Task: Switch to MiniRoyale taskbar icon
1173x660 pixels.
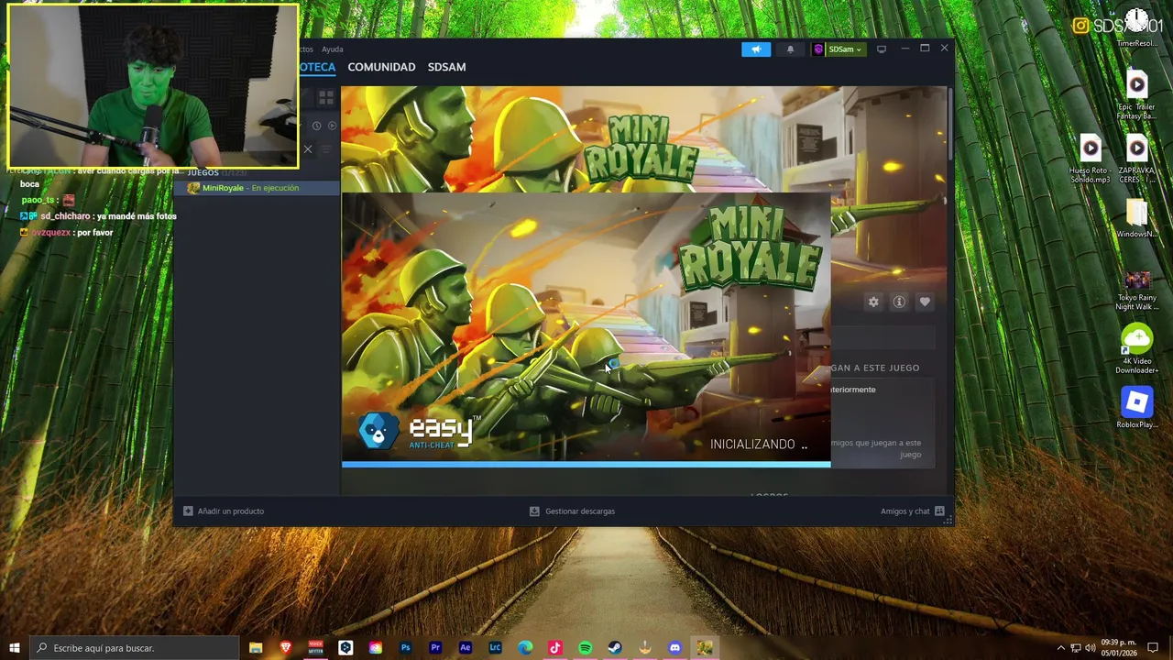Action: [705, 648]
